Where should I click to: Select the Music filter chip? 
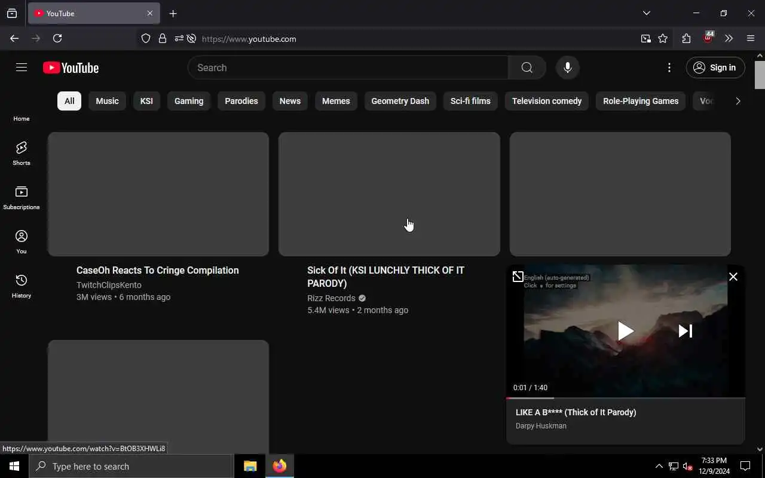click(108, 101)
